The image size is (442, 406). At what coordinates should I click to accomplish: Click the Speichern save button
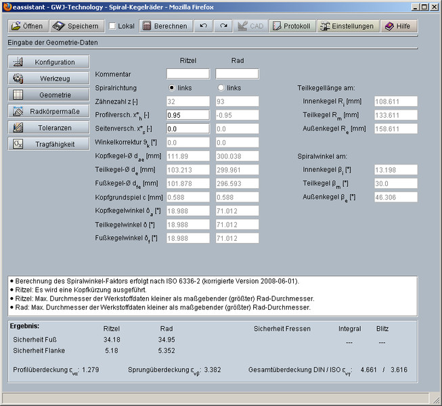point(76,26)
